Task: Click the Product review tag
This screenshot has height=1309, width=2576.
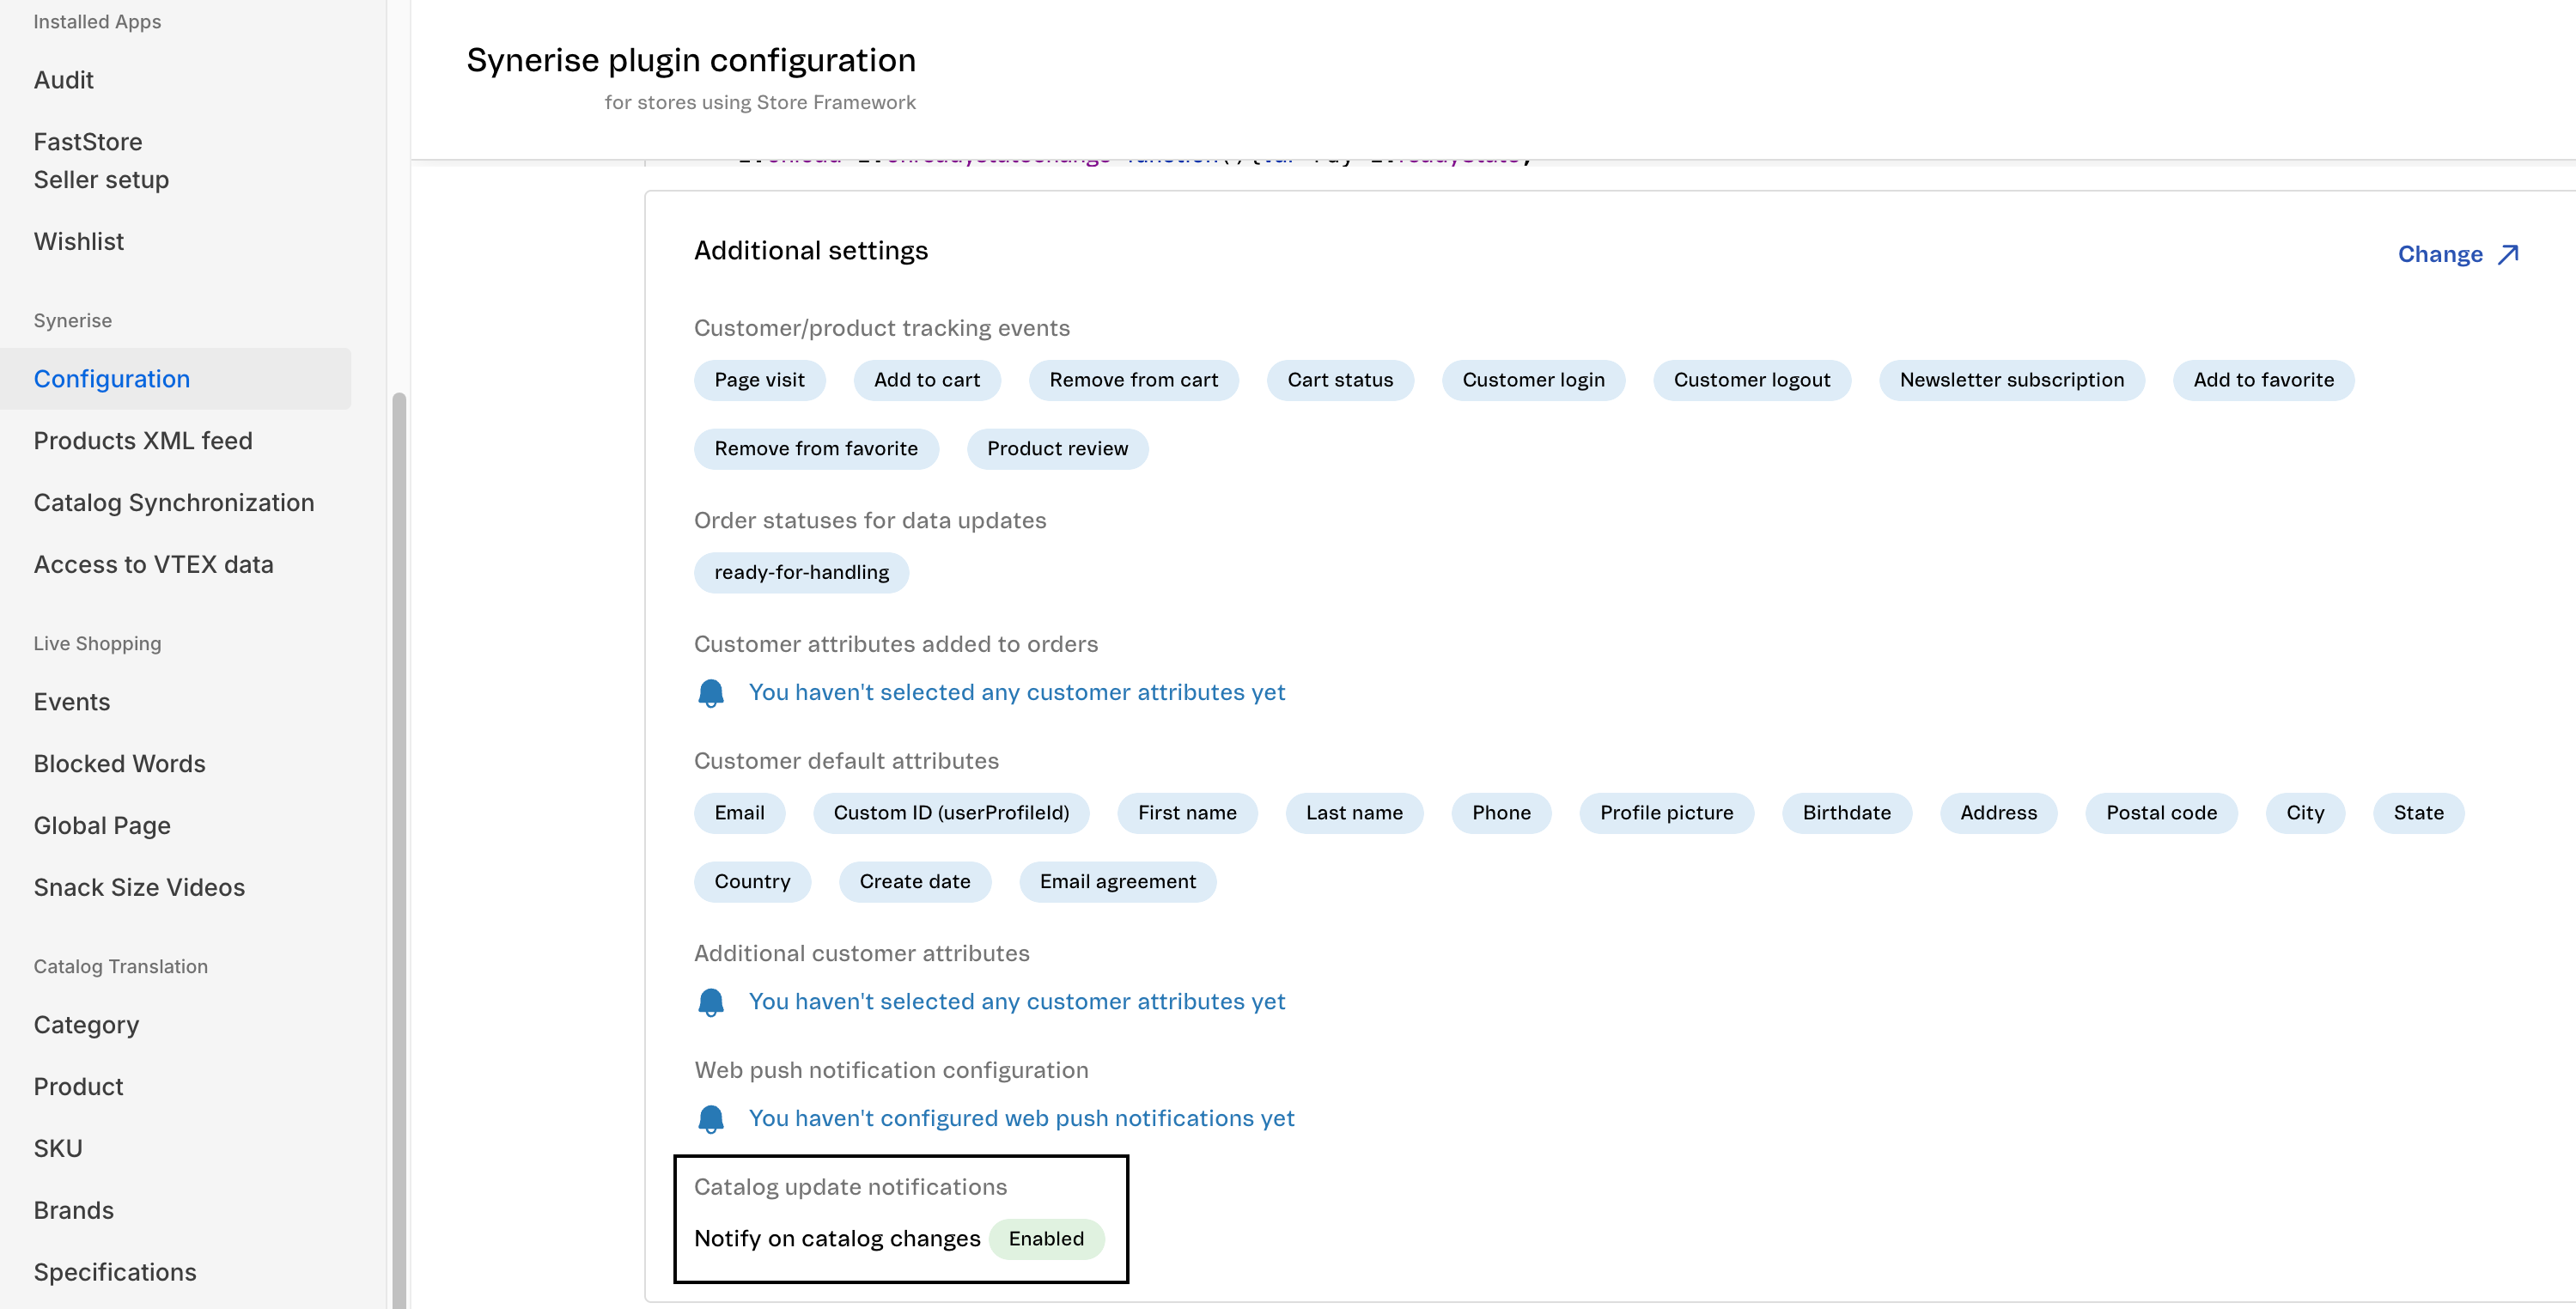Action: point(1058,449)
